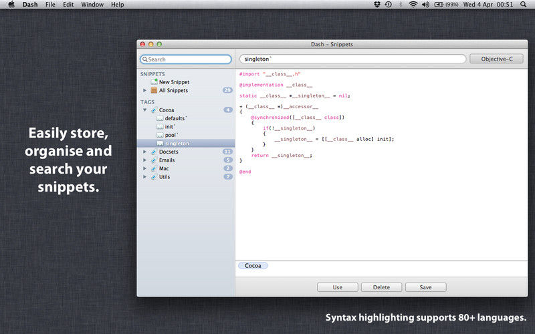Open Spotlight search magnifier icon
The image size is (535, 334).
[523, 5]
